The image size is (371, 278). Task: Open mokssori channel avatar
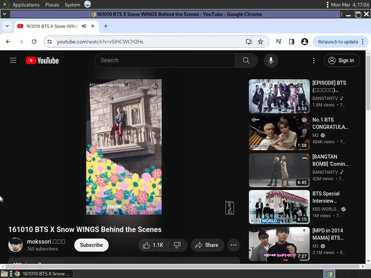coord(16,245)
